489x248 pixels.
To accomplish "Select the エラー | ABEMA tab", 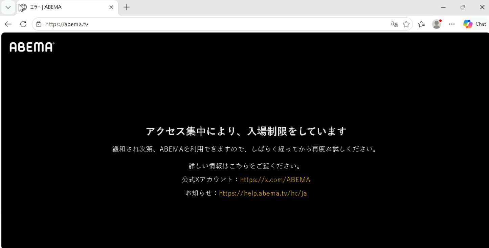I will point(67,7).
